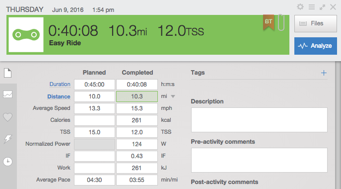Click the Easy Ride workout title
This screenshot has height=189, width=341.
[65, 43]
